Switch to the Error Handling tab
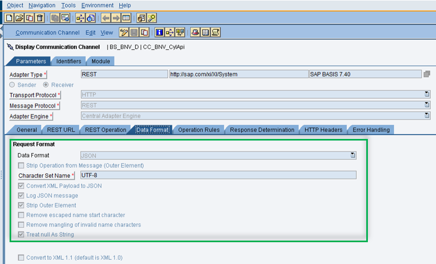Viewport: 436px width, 264px height. pyautogui.click(x=371, y=130)
